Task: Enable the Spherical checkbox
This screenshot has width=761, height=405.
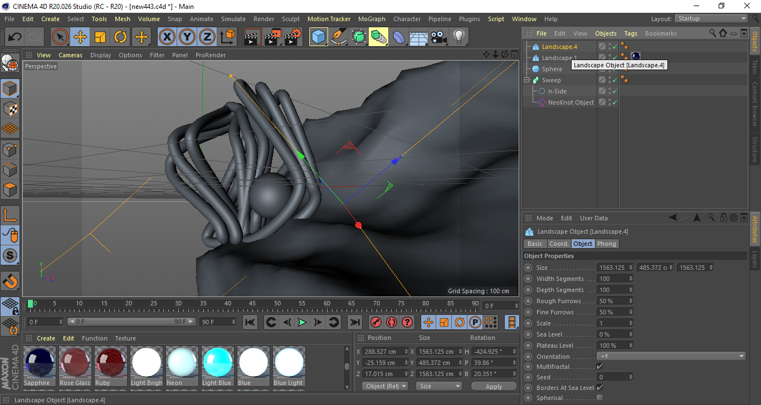Action: (x=599, y=398)
